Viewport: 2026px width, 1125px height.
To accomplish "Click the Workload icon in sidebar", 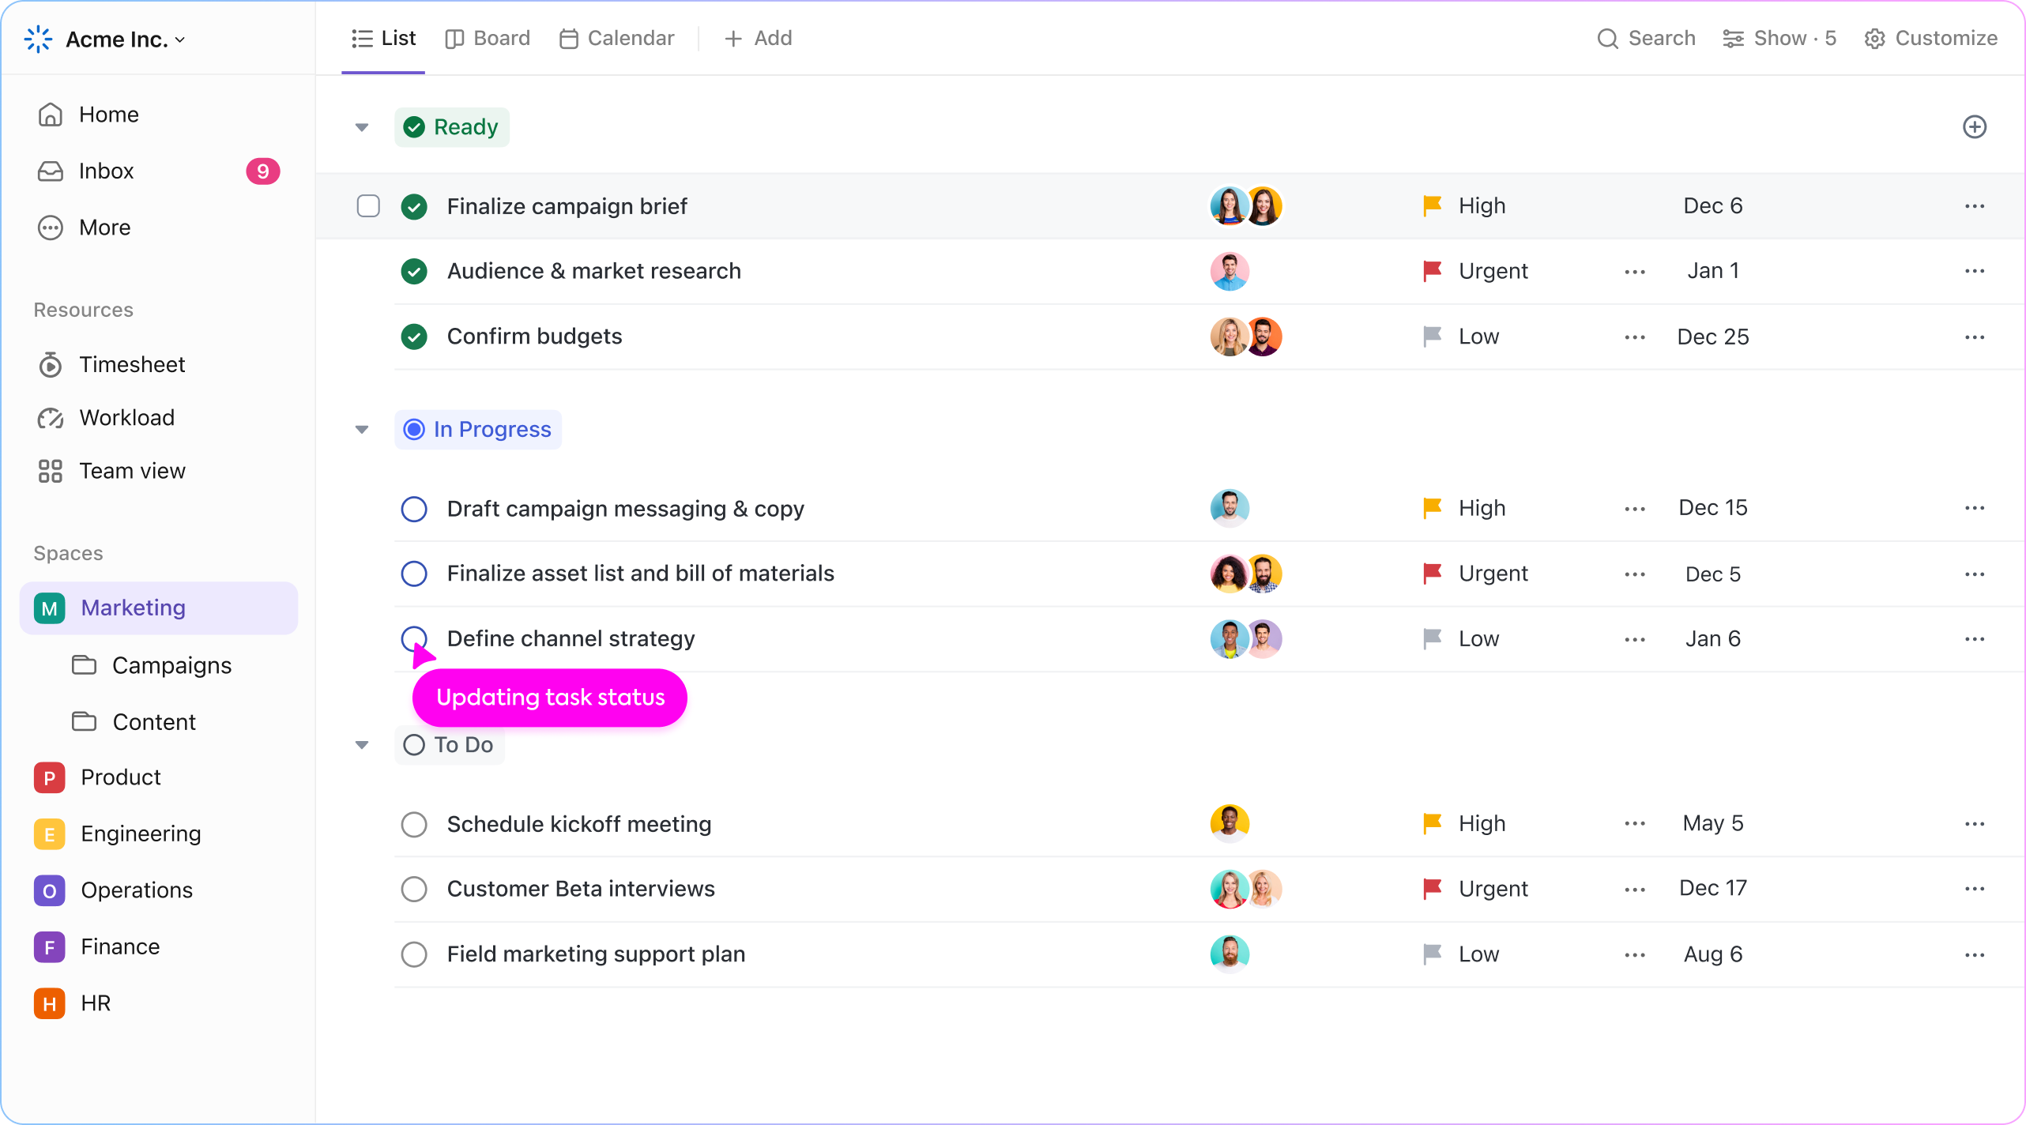I will pyautogui.click(x=50, y=419).
